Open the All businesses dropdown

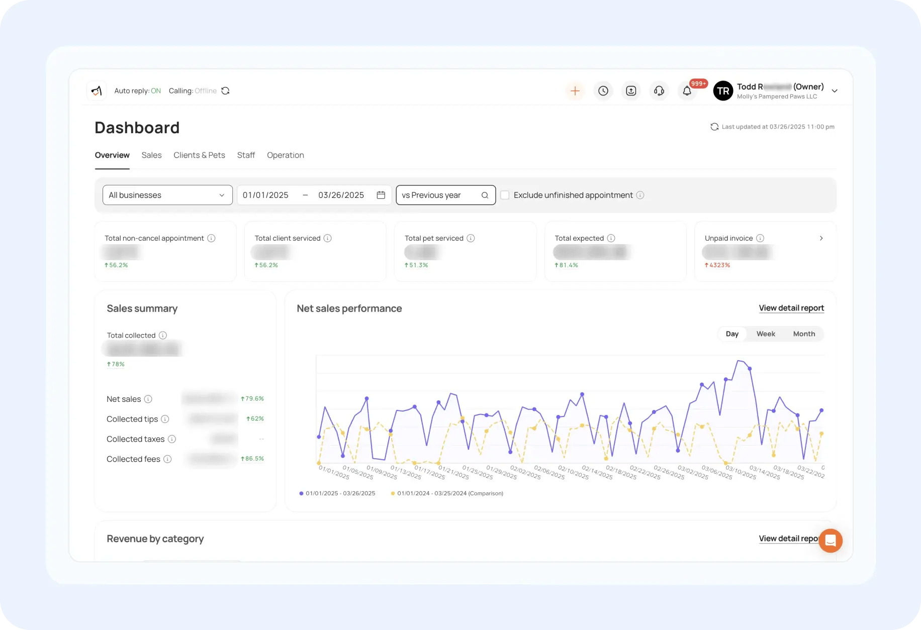coord(167,195)
